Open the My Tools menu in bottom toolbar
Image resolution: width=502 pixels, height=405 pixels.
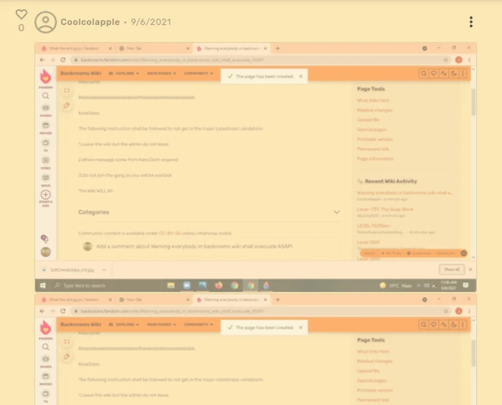[391, 253]
